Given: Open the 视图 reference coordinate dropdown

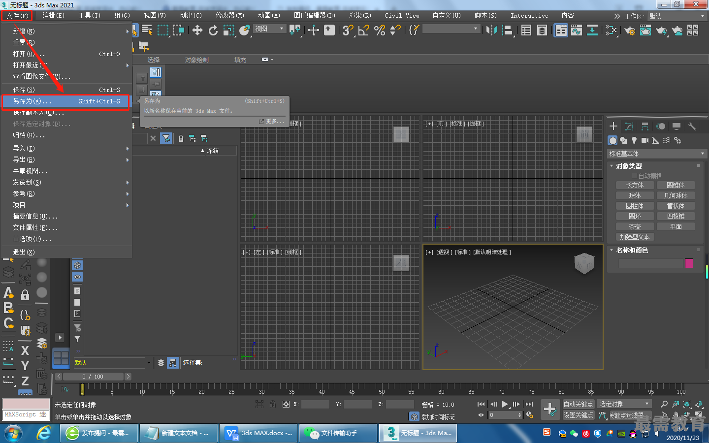Looking at the screenshot, I should [270, 29].
